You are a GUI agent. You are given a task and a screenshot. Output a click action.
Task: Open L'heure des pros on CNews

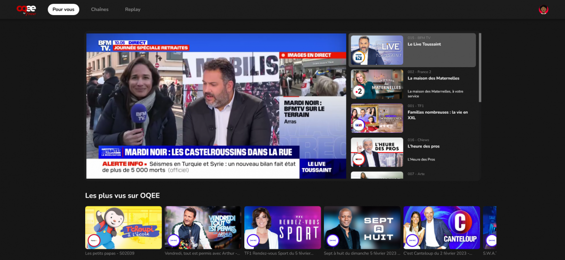(x=424, y=146)
